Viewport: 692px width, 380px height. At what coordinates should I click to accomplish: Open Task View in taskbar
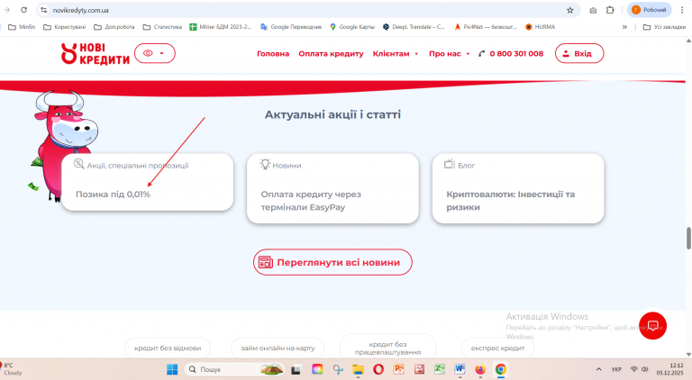(x=296, y=369)
